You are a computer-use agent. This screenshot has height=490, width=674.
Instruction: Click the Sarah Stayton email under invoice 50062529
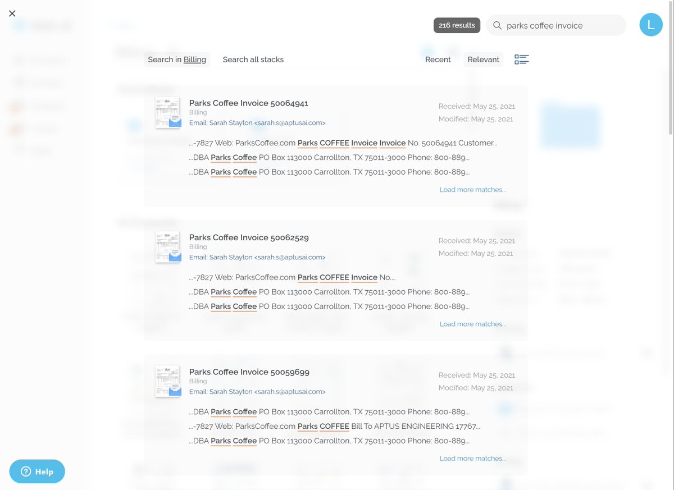(257, 257)
